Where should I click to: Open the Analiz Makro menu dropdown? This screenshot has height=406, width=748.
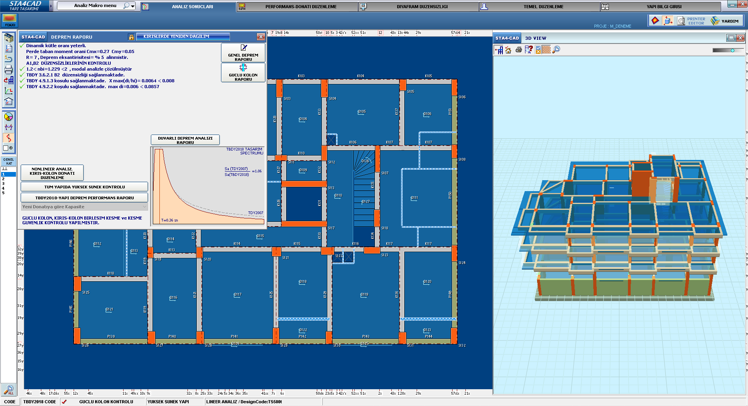coord(133,6)
